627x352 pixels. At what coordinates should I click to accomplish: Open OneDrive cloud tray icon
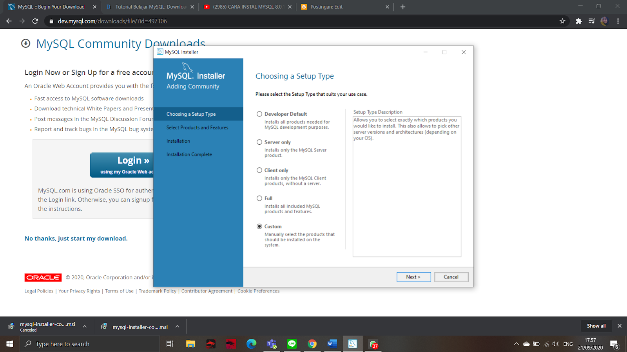click(527, 344)
